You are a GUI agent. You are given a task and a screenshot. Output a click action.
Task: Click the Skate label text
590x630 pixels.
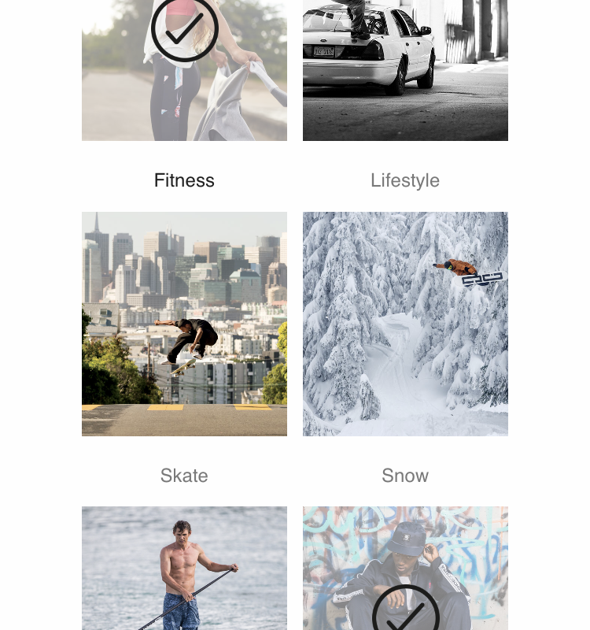(184, 476)
